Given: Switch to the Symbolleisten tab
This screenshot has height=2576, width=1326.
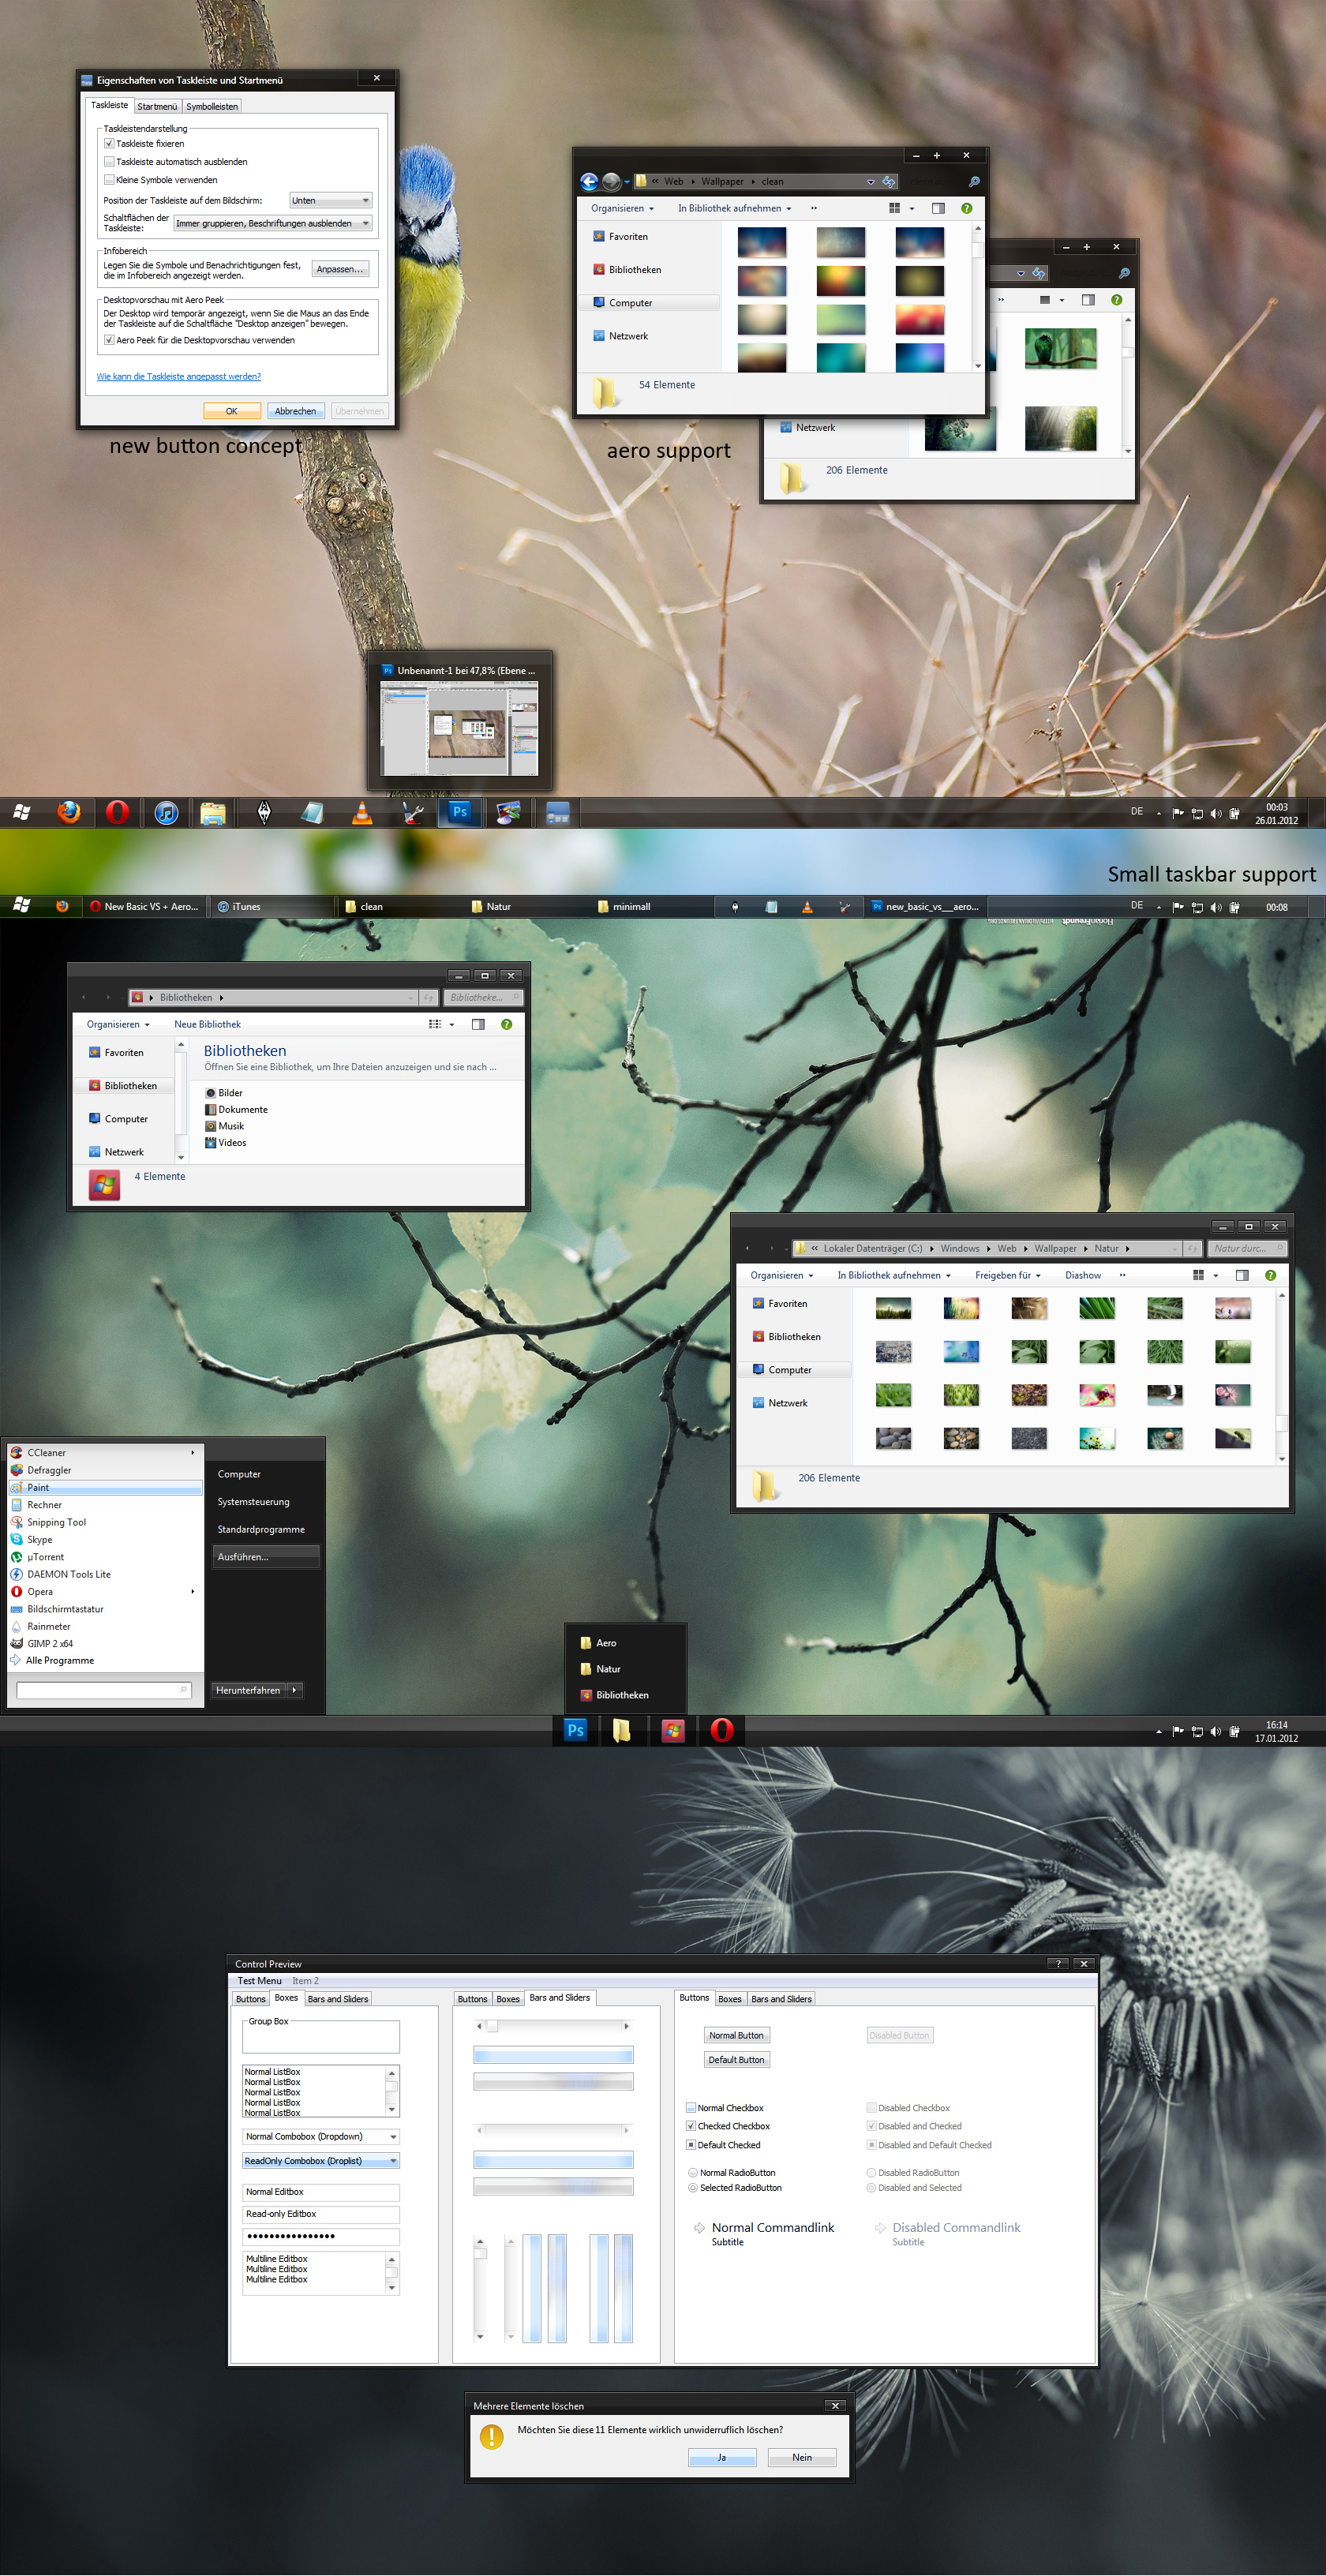Looking at the screenshot, I should 212,106.
